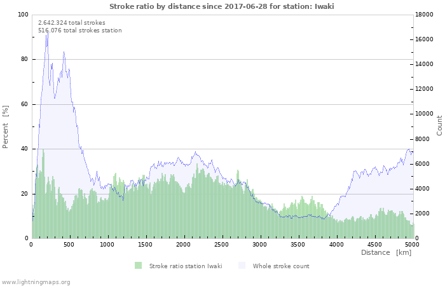Click the 'Distance [km]' axis label
Image resolution: width=445 pixels, height=286 pixels.
point(386,252)
